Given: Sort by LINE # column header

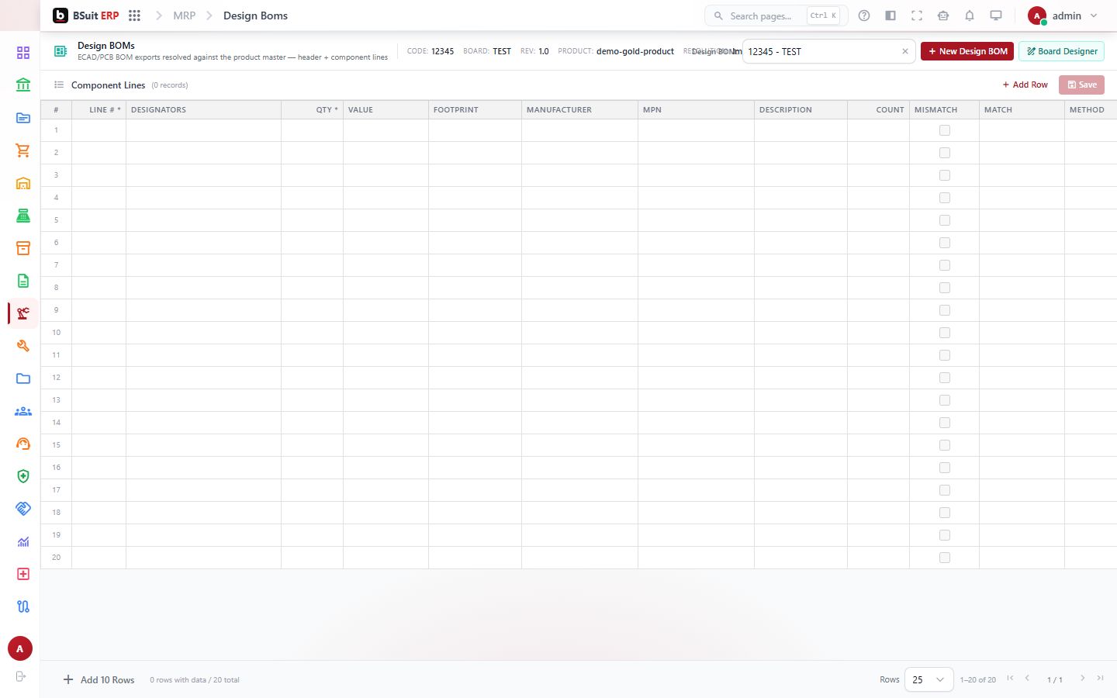Looking at the screenshot, I should (99, 109).
